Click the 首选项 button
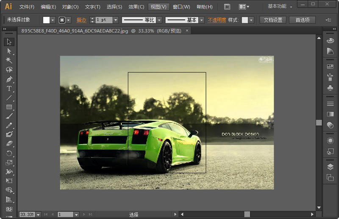Viewport: 339px width, 219px height. coord(302,20)
